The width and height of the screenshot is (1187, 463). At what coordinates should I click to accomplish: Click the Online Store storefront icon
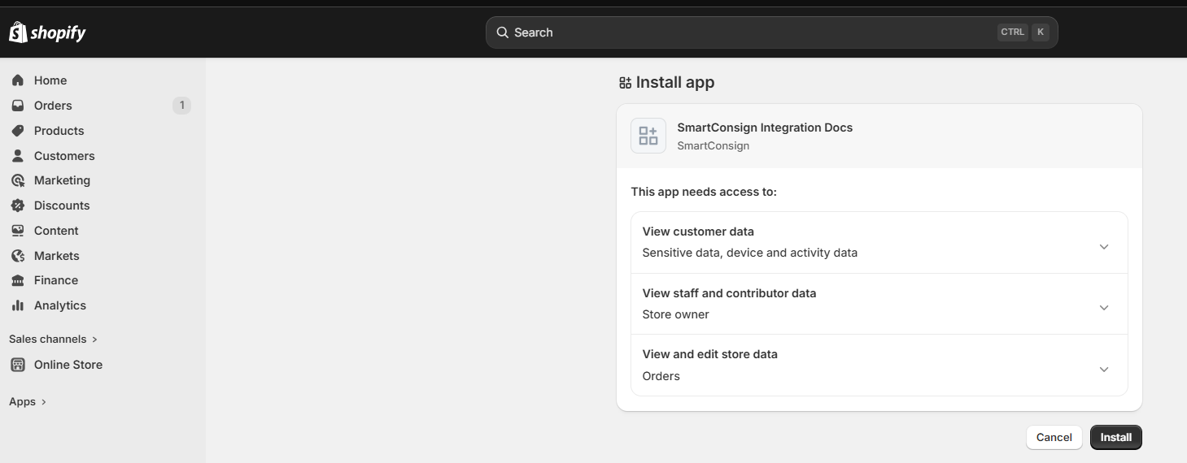point(18,365)
